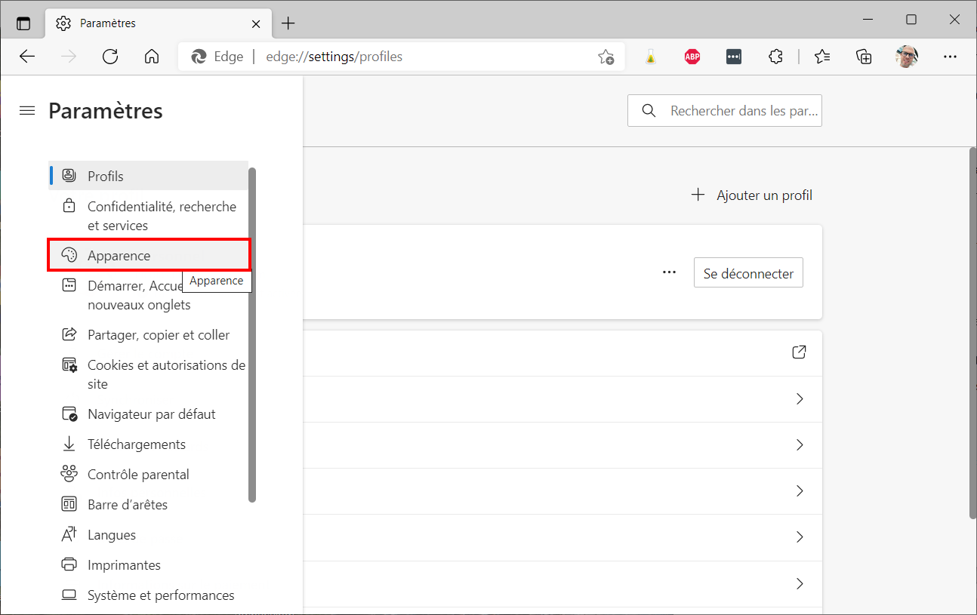Click the Rechercher dans les paramètres field
Viewport: 977px width, 615px height.
[x=725, y=111]
